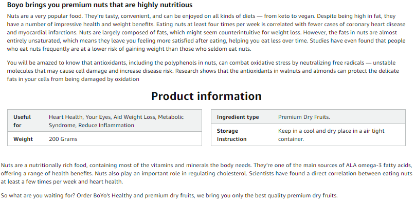Click the paragraph starting 'Nuts are a very popular food'

click(206, 32)
